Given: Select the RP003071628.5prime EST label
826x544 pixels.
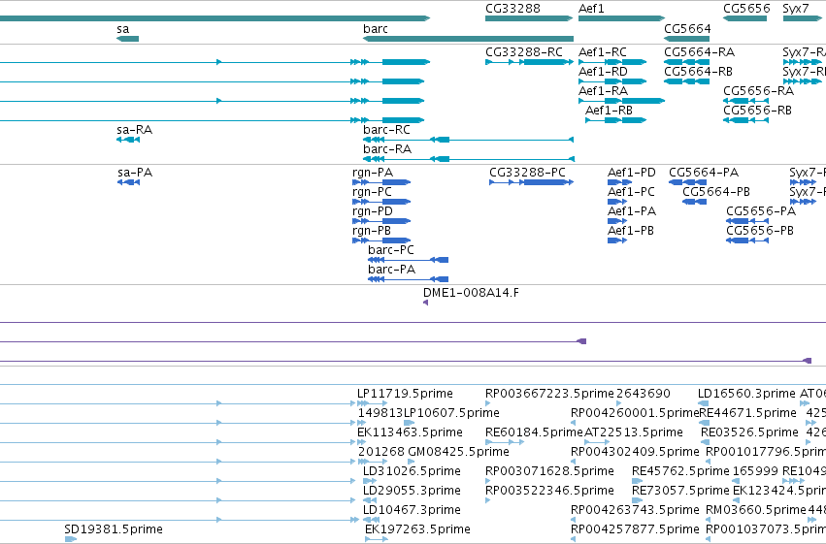Looking at the screenshot, I should coord(549,471).
